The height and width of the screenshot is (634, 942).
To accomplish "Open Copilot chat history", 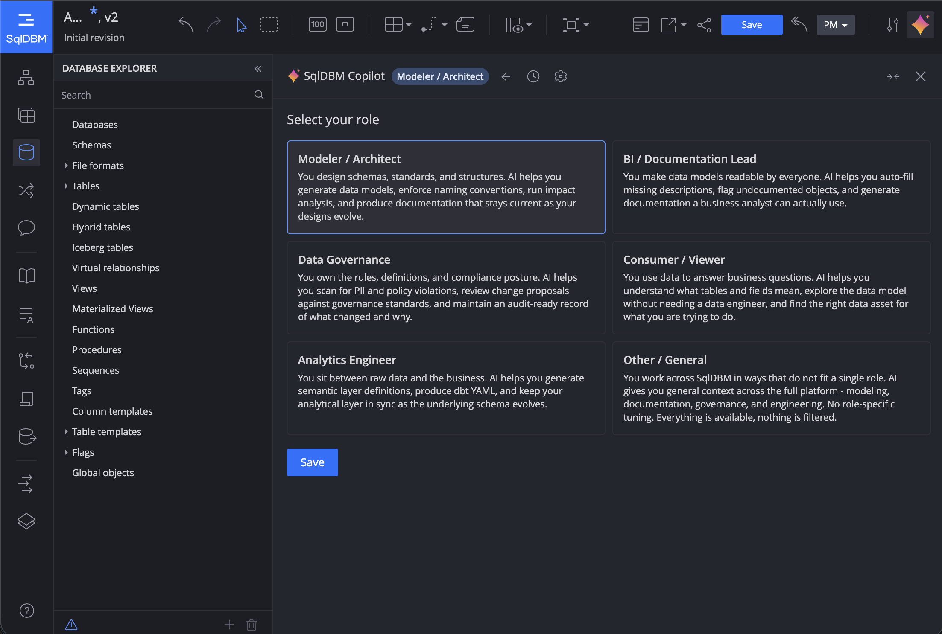I will click(533, 76).
